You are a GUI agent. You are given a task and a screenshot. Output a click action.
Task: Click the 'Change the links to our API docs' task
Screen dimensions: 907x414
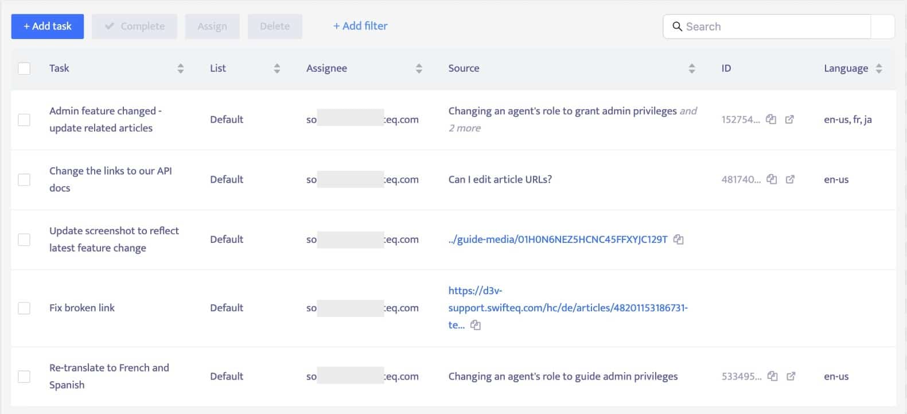[111, 179]
